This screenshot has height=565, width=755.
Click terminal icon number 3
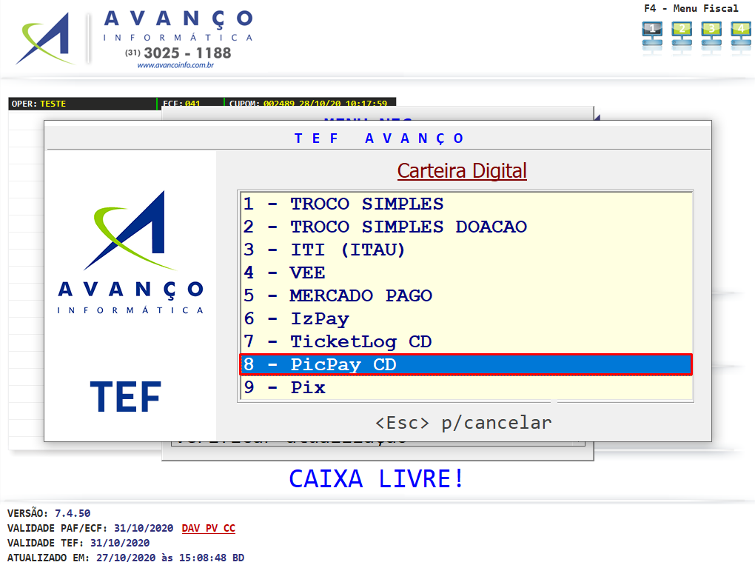(x=711, y=36)
